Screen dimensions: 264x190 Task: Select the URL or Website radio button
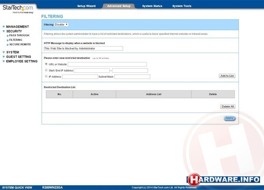[x=46, y=64]
